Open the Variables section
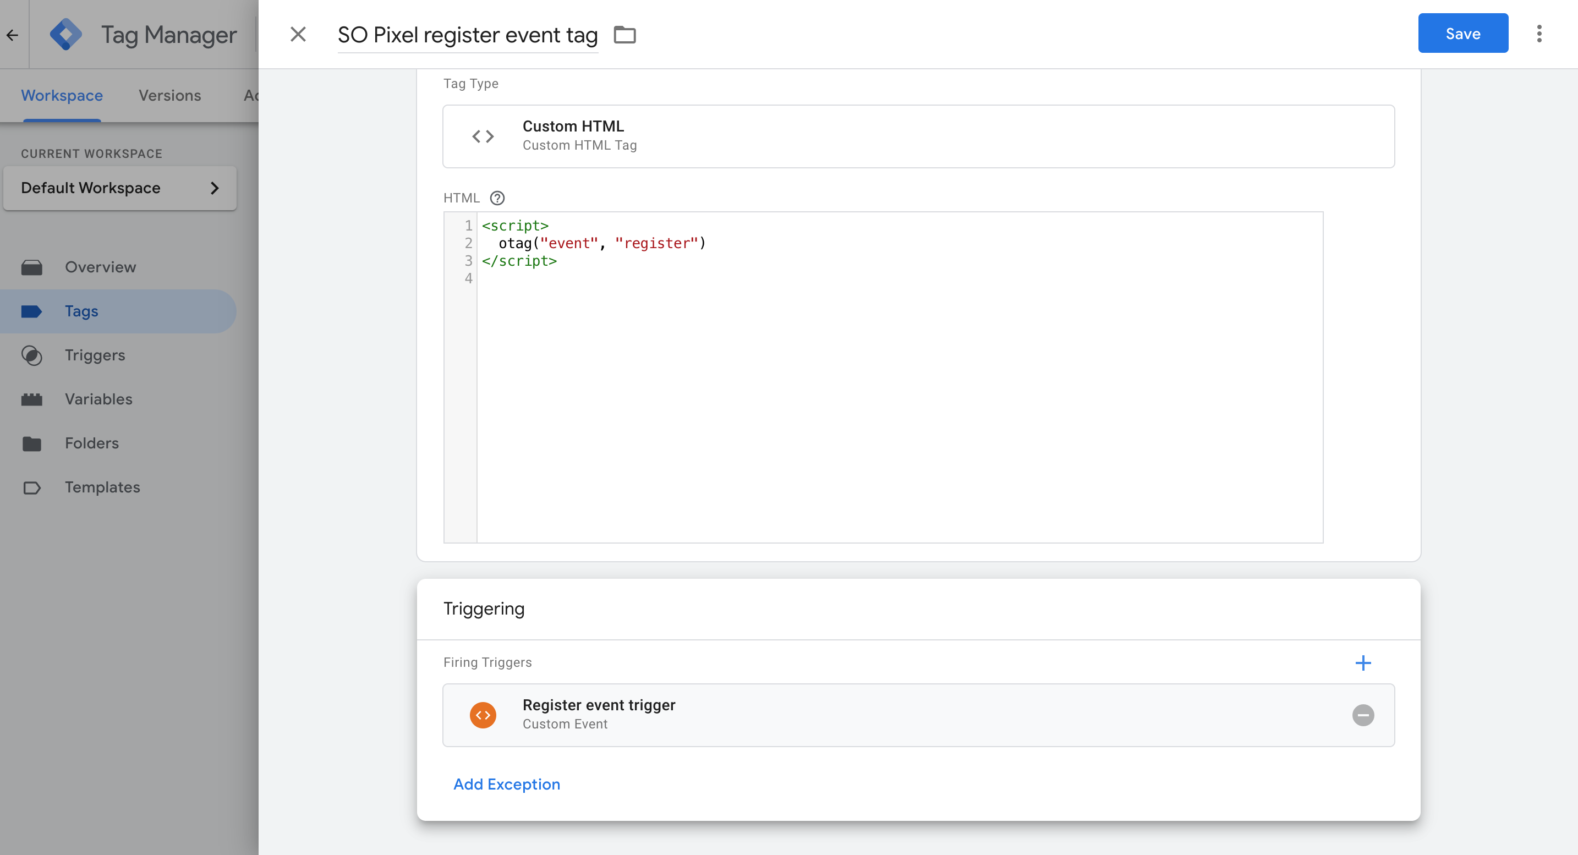The width and height of the screenshot is (1578, 855). [98, 399]
